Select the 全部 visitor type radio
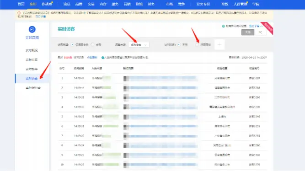 tap(92, 44)
